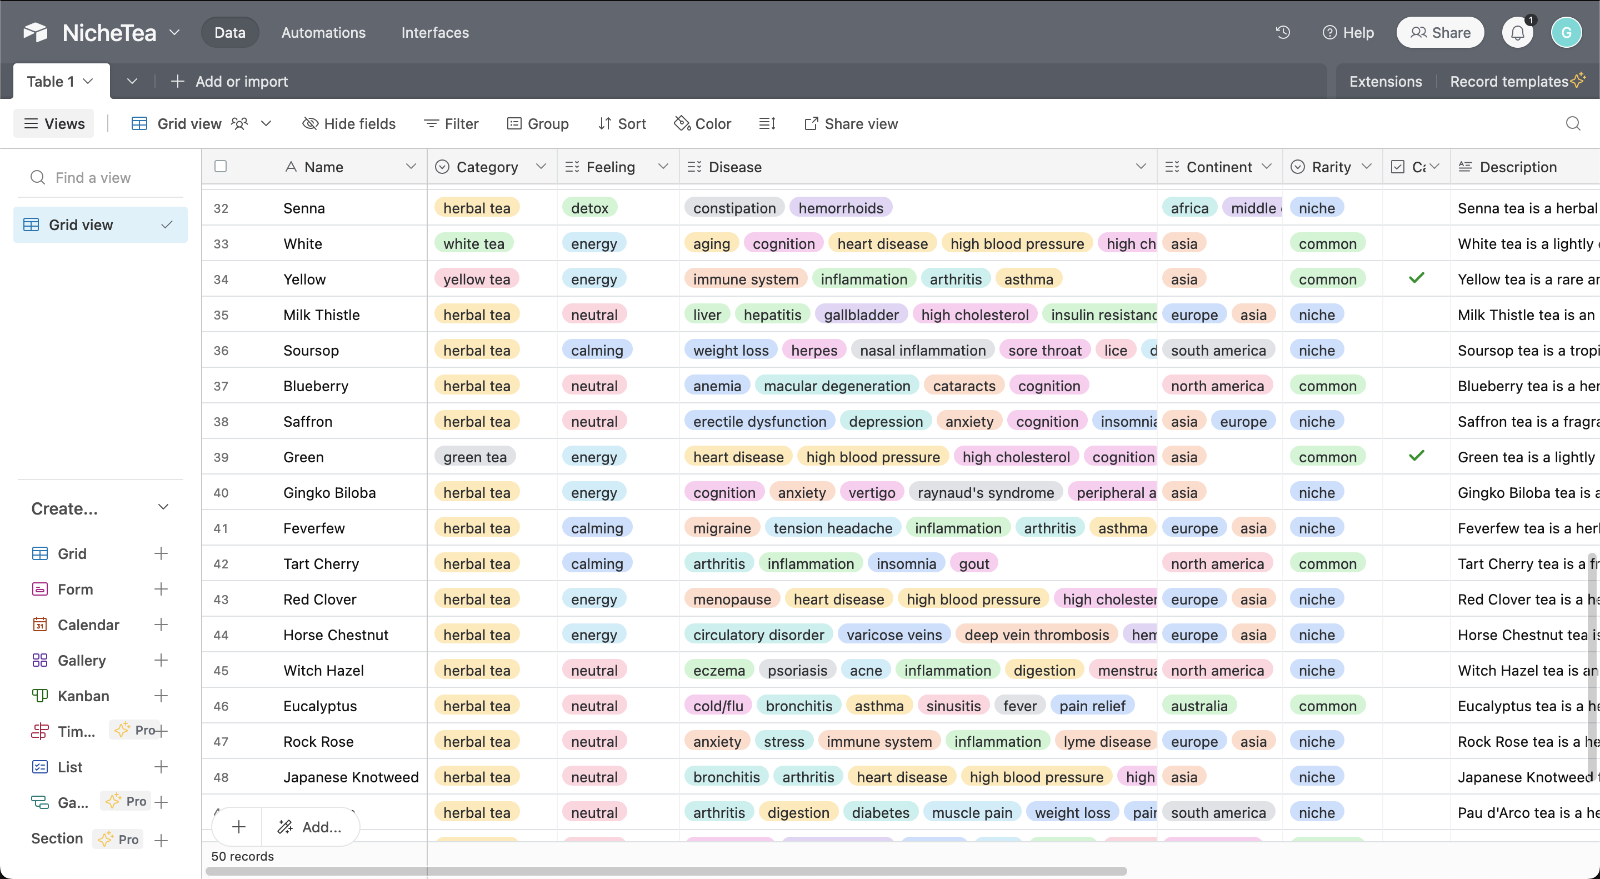
Task: Open the Category column header dropdown
Action: point(541,167)
